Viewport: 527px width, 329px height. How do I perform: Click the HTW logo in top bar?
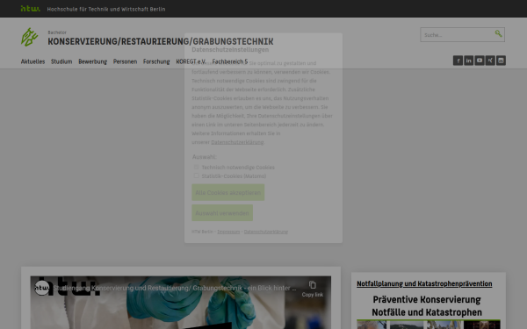30,9
